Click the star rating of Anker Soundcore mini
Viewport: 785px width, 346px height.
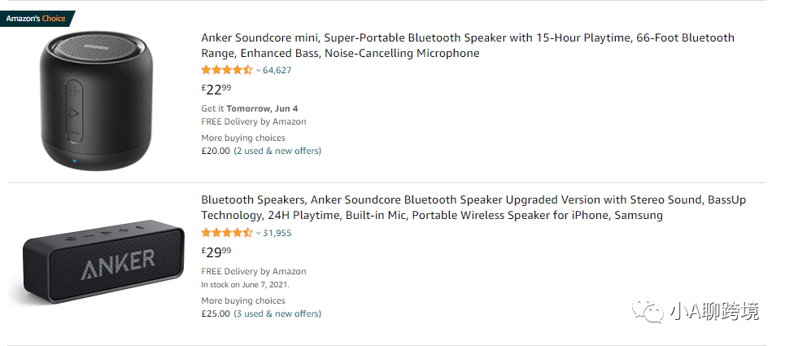227,70
